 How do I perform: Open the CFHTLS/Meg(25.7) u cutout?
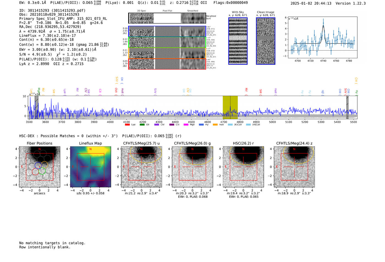[141, 167]
